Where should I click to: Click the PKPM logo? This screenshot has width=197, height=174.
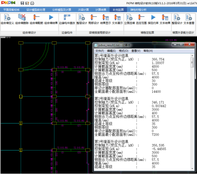point(8,2)
